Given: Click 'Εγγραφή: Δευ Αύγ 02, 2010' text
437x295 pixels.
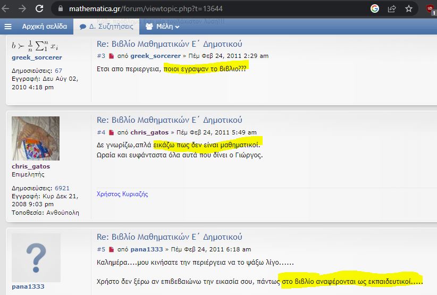Looking at the screenshot, I should (45, 83).
